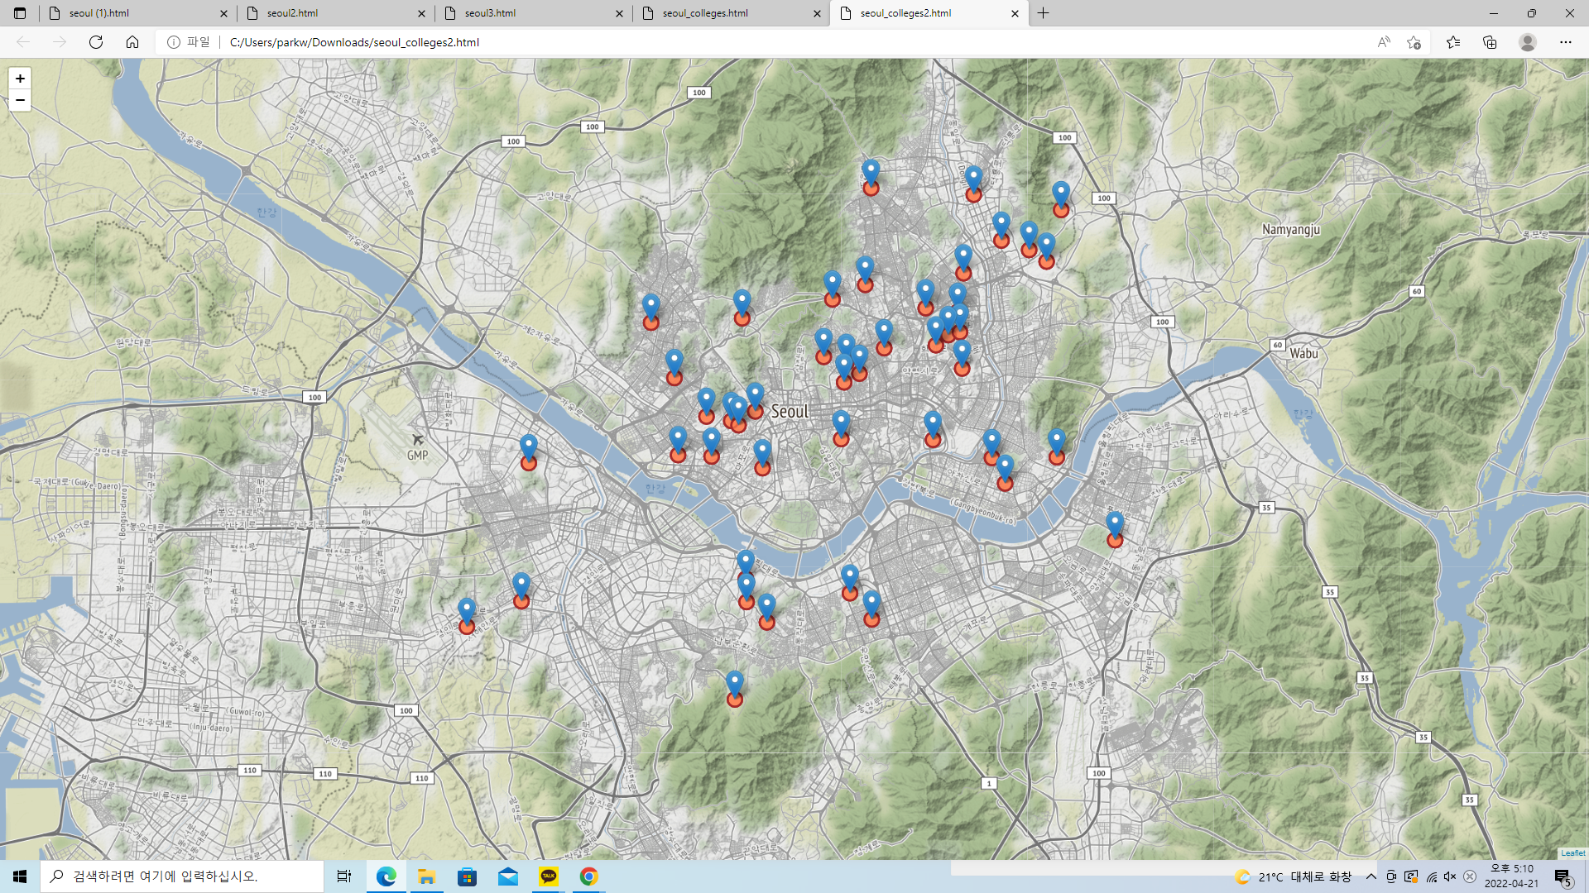The image size is (1589, 893).
Task: Expand hidden system tray icons chevron
Action: click(1371, 876)
